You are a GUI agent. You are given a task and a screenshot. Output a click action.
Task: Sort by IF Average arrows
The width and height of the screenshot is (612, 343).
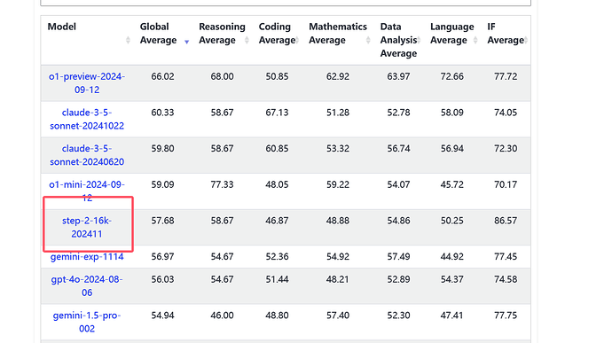coord(526,40)
